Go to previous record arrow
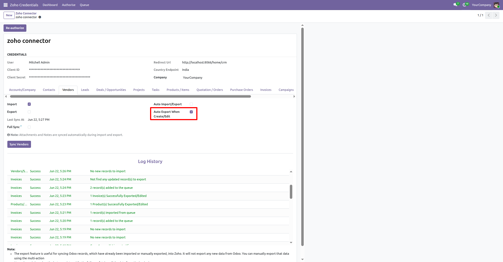The height and width of the screenshot is (262, 503). pyautogui.click(x=489, y=15)
